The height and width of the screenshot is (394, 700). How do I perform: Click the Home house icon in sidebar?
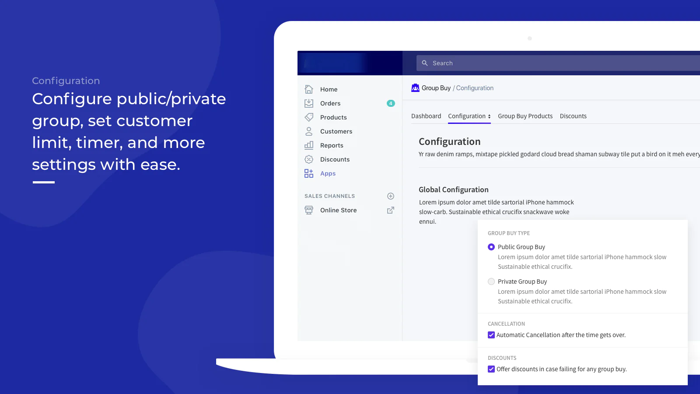coord(309,89)
